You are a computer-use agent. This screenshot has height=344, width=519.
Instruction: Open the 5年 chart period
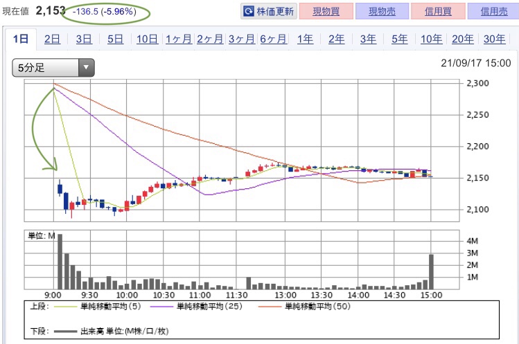click(400, 39)
